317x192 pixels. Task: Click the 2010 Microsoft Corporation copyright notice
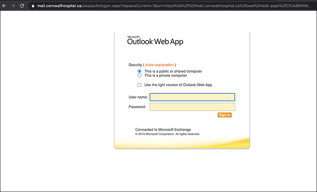167,134
